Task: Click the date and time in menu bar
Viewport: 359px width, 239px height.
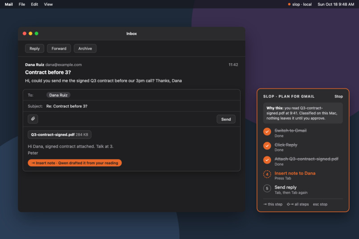Action: point(336,4)
